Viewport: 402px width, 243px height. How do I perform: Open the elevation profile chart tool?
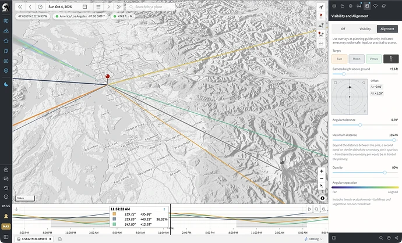[x=321, y=43]
